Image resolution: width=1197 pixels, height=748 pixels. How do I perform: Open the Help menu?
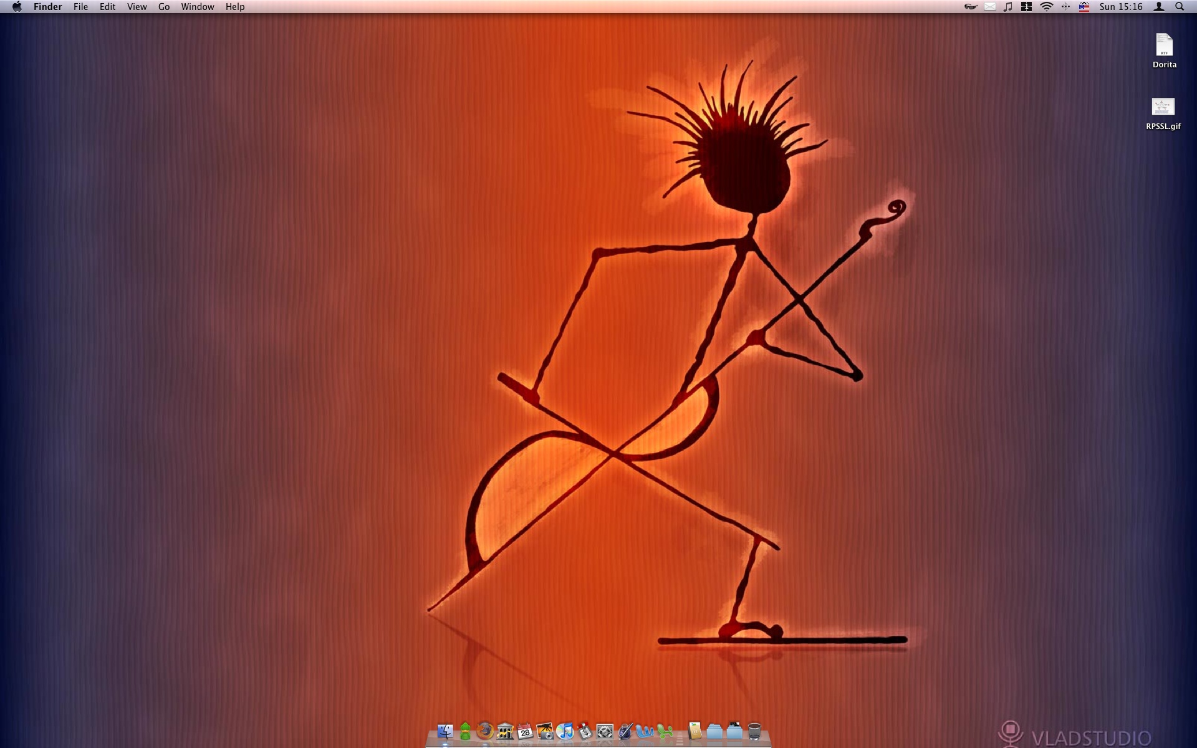(235, 7)
